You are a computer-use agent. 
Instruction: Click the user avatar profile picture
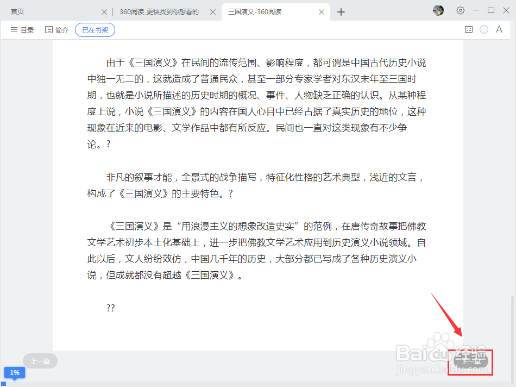click(438, 10)
